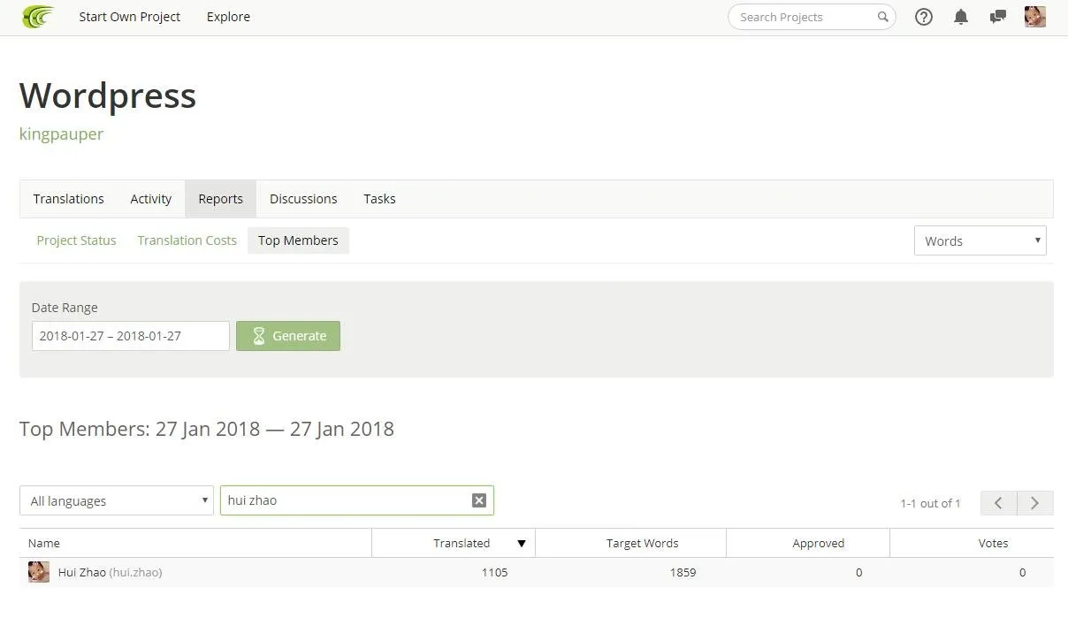The image size is (1068, 618).
Task: Click Hui Zhao's avatar thumbnail in table
Action: [x=39, y=572]
